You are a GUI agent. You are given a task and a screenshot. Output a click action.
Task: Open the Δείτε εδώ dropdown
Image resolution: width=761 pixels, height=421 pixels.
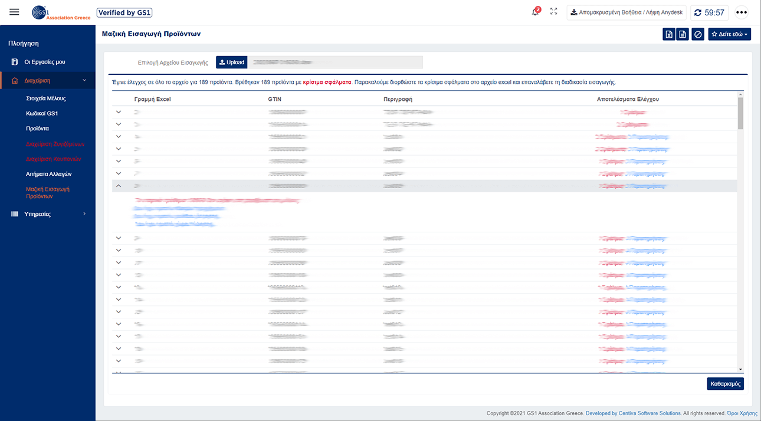730,35
